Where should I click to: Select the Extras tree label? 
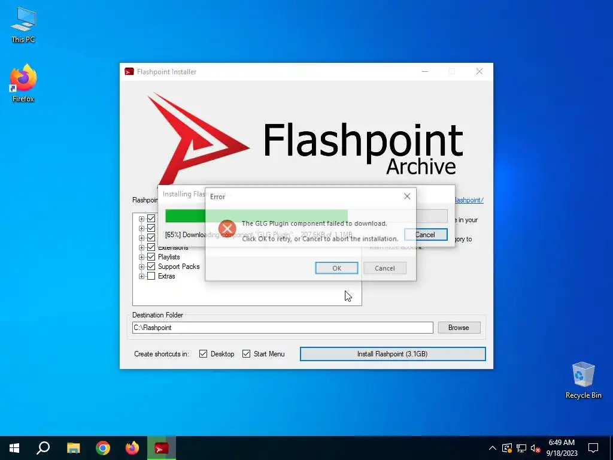pyautogui.click(x=166, y=276)
